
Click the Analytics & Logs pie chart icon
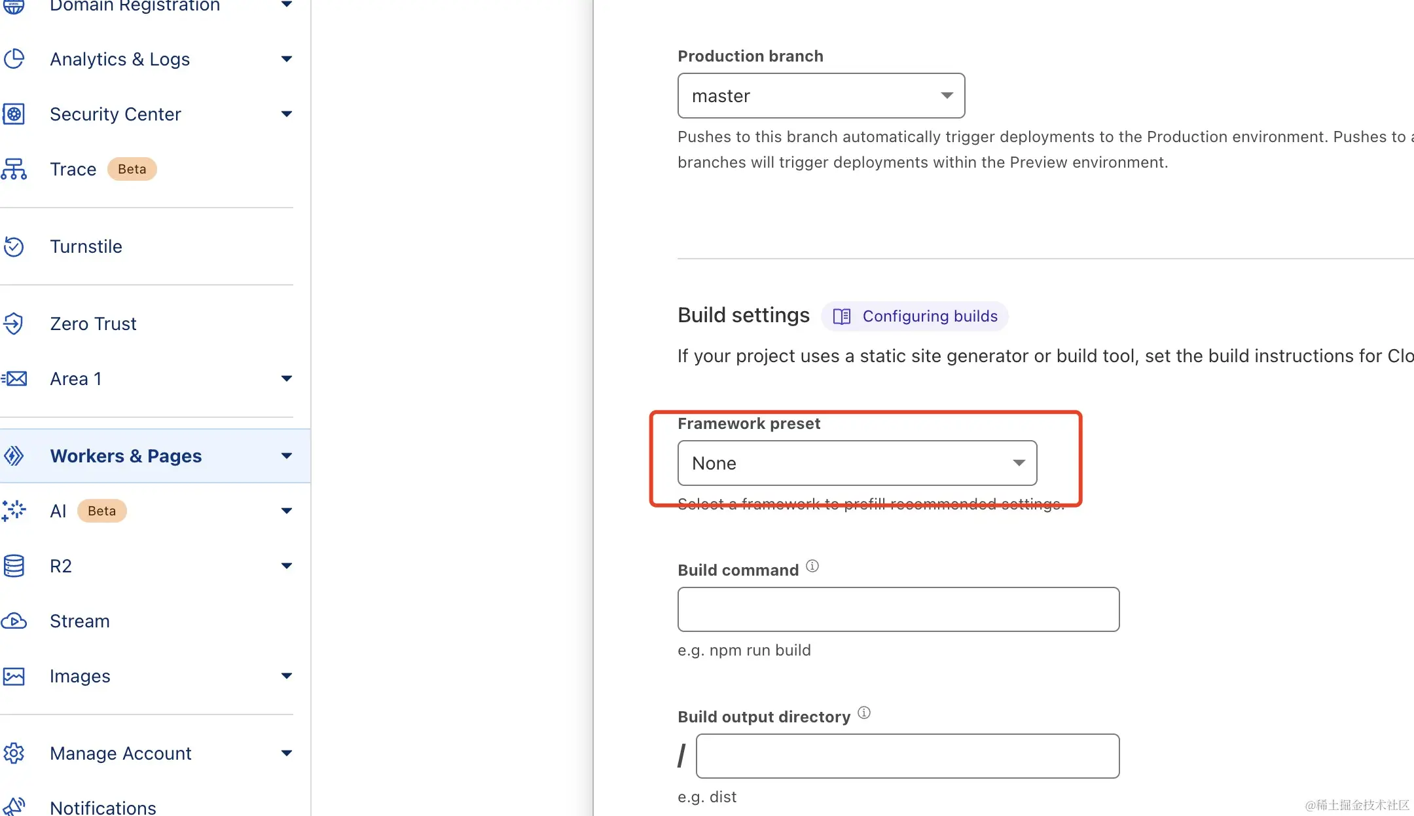[14, 59]
